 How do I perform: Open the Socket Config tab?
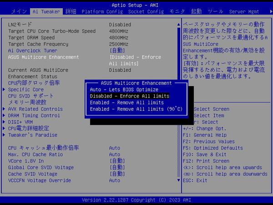click(146, 12)
